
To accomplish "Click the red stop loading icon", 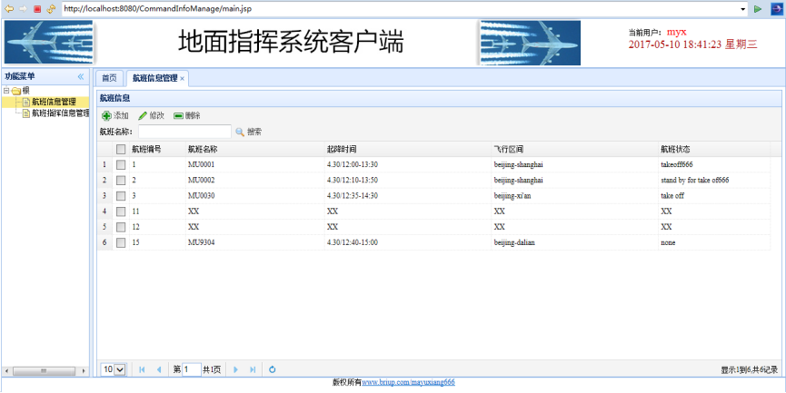I will pyautogui.click(x=37, y=9).
